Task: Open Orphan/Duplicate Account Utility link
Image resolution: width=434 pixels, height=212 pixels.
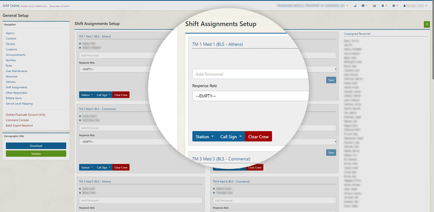Action: (x=26, y=114)
